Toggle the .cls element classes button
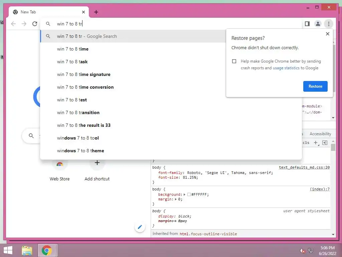This screenshot has height=257, width=342. 306,143
